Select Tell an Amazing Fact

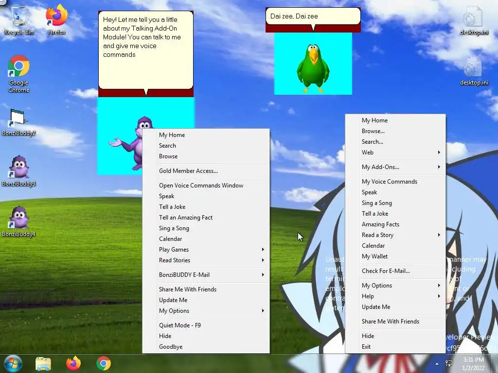206,218
